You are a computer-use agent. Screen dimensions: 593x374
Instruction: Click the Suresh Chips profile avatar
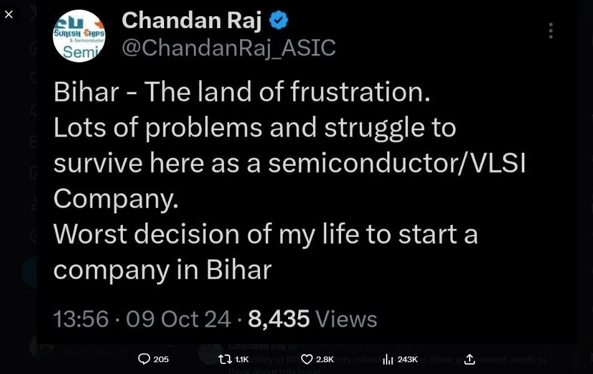[x=79, y=36]
